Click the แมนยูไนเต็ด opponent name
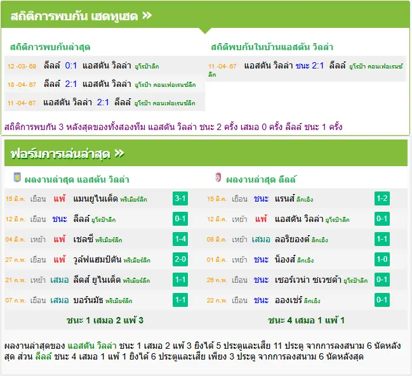The image size is (412, 376). point(95,198)
